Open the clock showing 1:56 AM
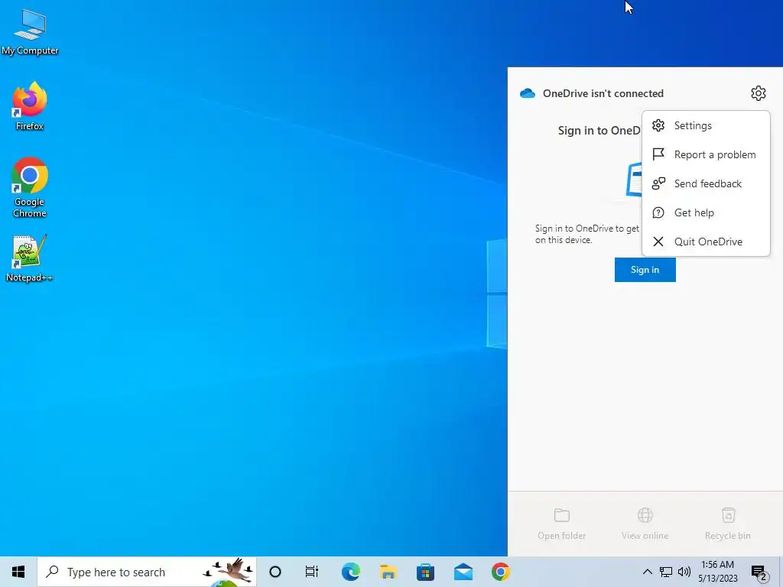 click(x=717, y=572)
